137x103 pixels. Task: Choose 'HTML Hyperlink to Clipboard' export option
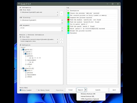coord(90,99)
